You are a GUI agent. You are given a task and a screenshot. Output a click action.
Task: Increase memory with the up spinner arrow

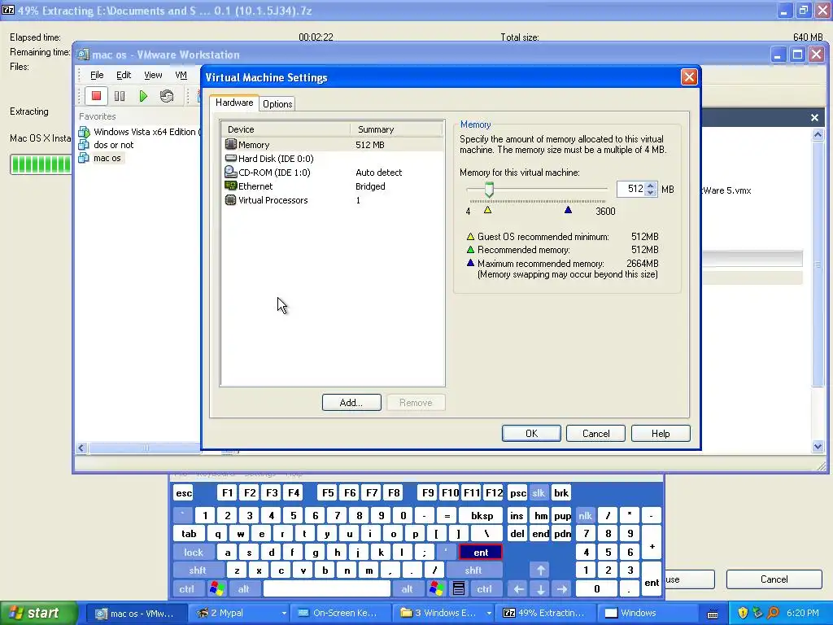651,186
